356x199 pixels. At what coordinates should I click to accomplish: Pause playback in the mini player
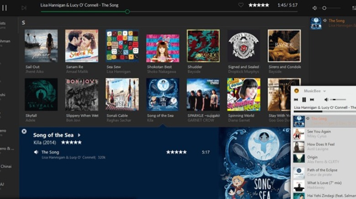pos(304,99)
